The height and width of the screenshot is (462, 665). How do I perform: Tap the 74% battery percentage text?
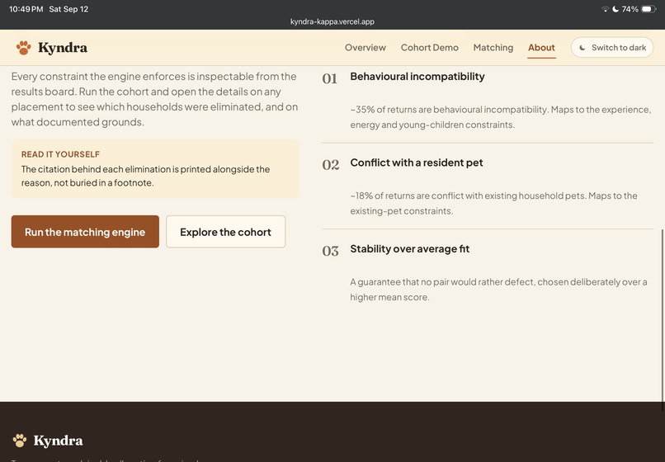[630, 9]
